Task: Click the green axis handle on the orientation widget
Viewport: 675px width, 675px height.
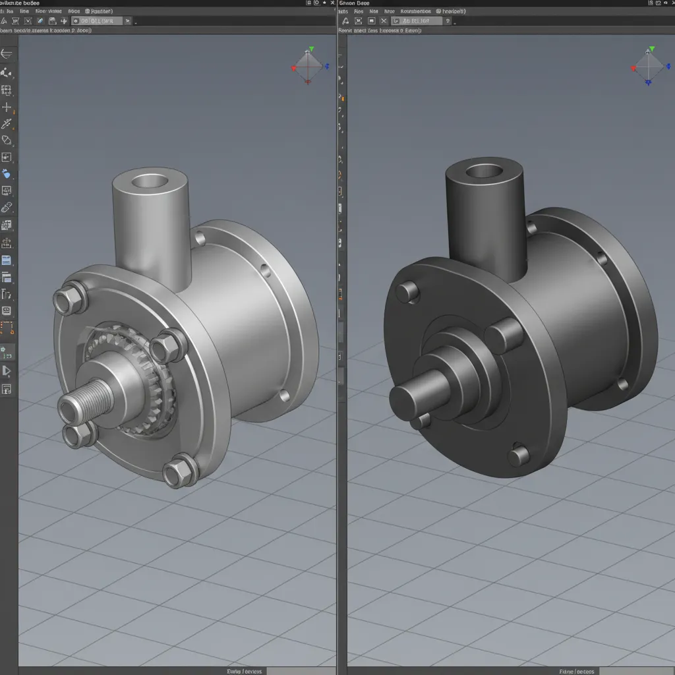Action: click(311, 48)
